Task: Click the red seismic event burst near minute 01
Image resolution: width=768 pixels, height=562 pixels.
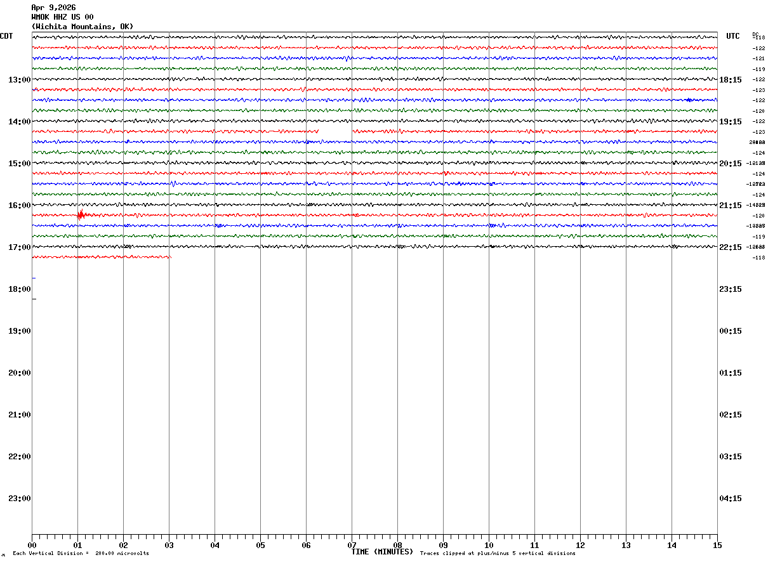Action: (x=81, y=215)
